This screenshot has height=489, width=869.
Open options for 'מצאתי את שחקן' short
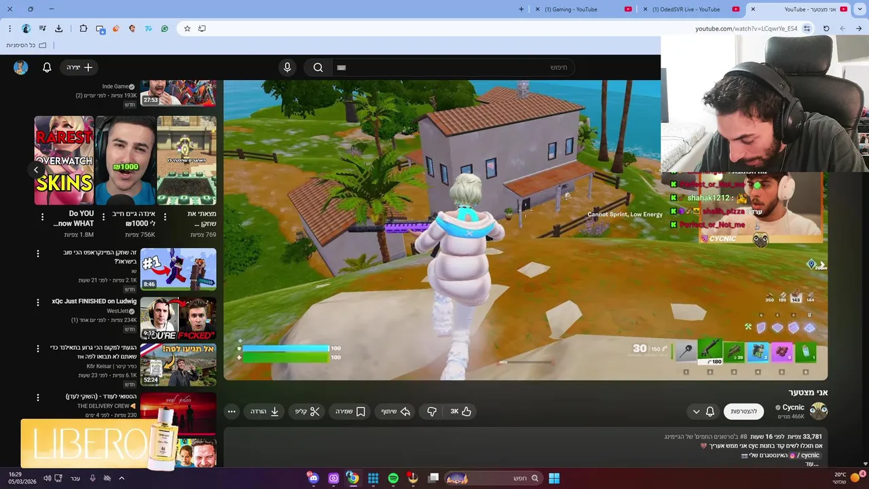coord(165,217)
